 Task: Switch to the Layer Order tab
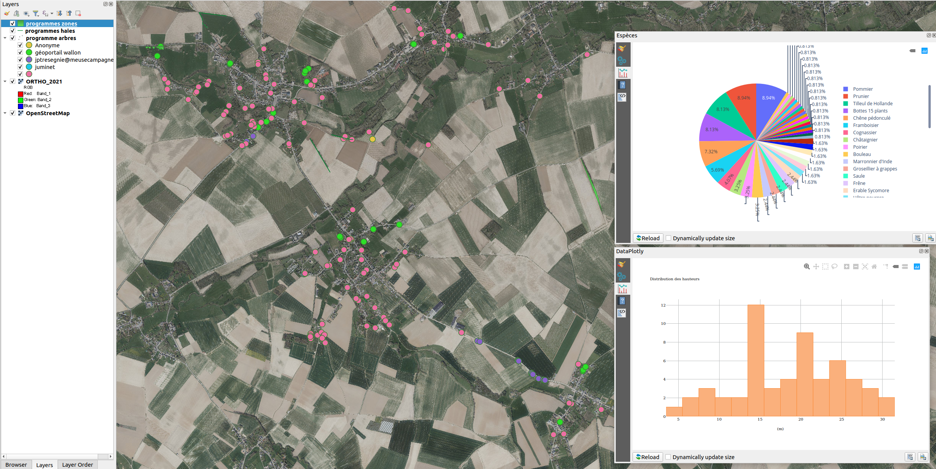click(x=77, y=465)
